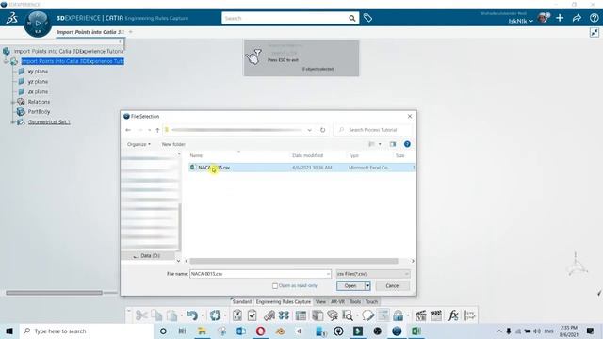Click the first clapperboard macro icon
Screen dimensions: 603x339
click(421, 315)
